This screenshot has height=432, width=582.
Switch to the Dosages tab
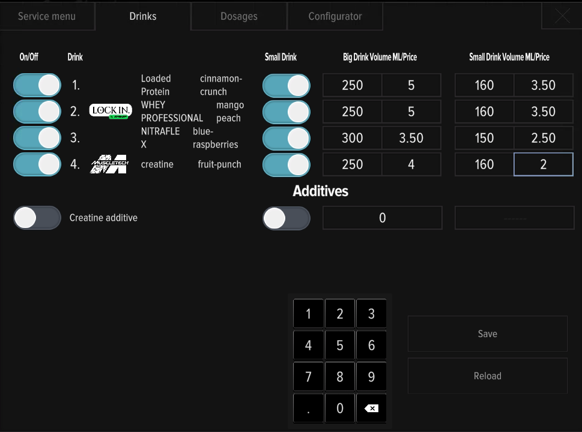tap(238, 16)
